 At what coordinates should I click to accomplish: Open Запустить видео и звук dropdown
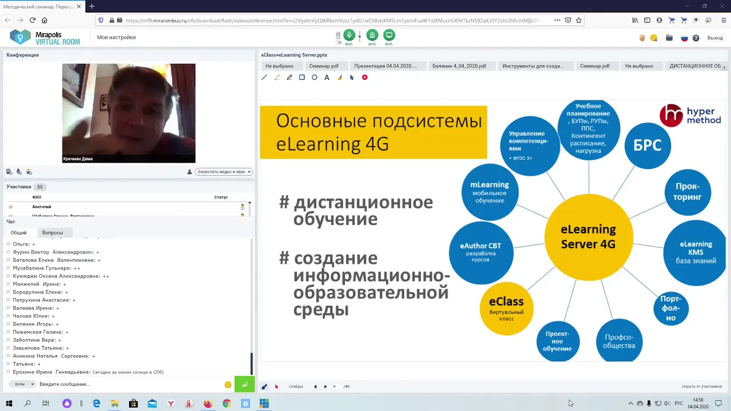point(223,171)
